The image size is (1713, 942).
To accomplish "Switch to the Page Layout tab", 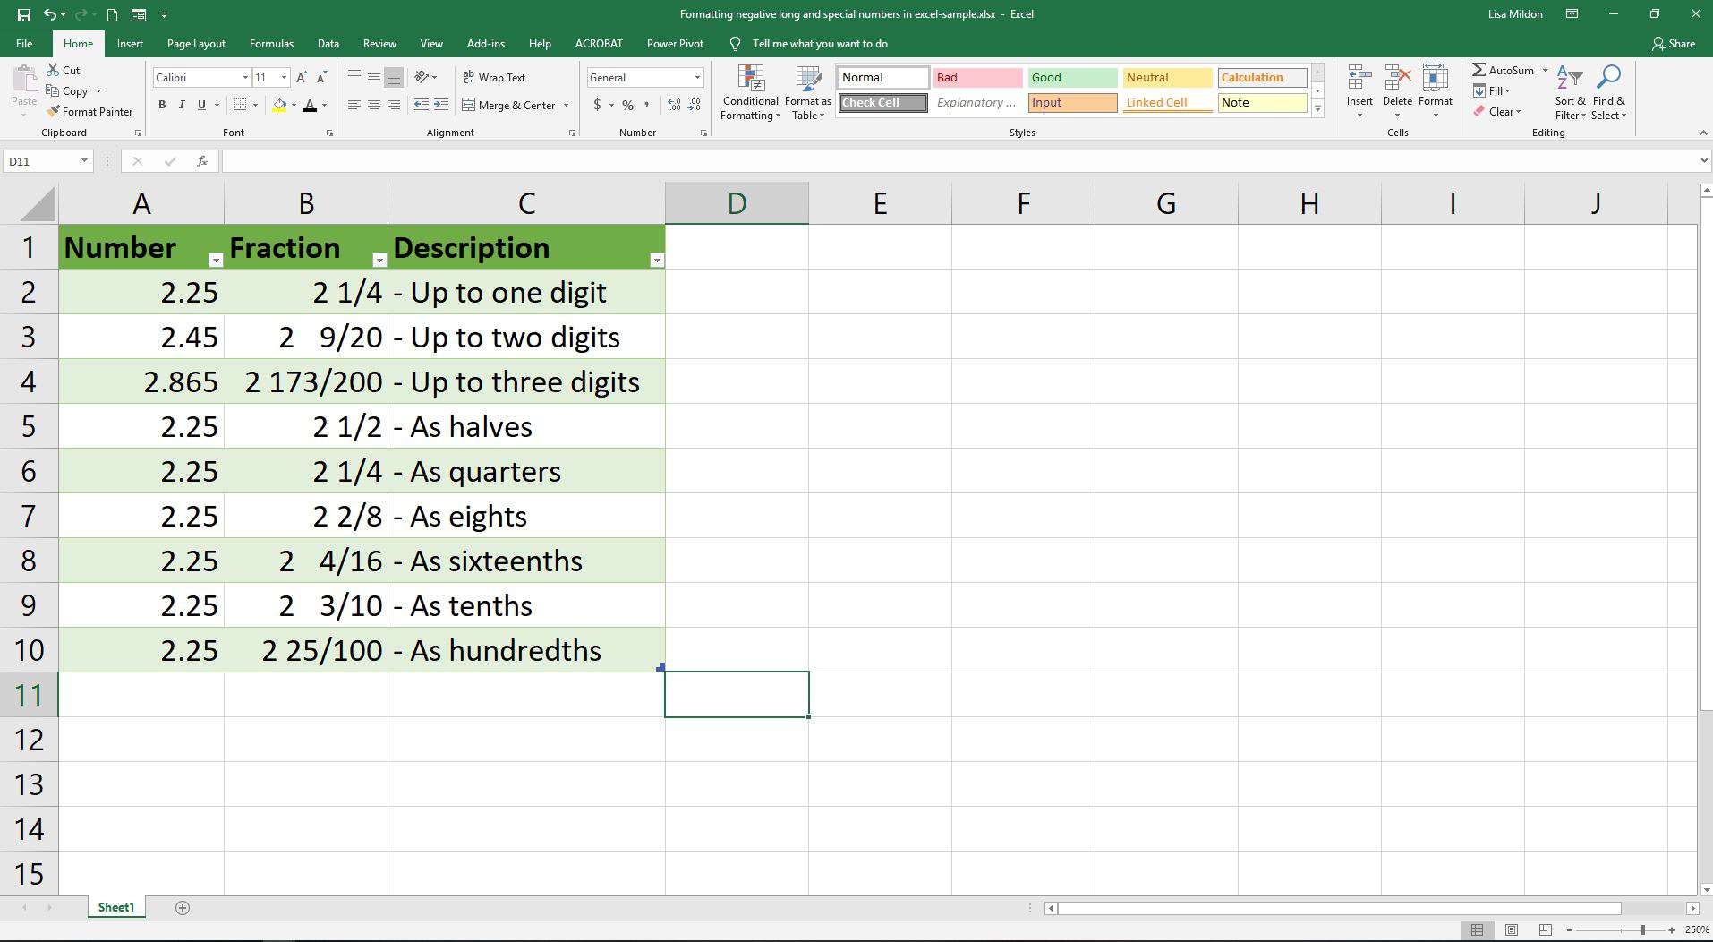I will tap(196, 43).
